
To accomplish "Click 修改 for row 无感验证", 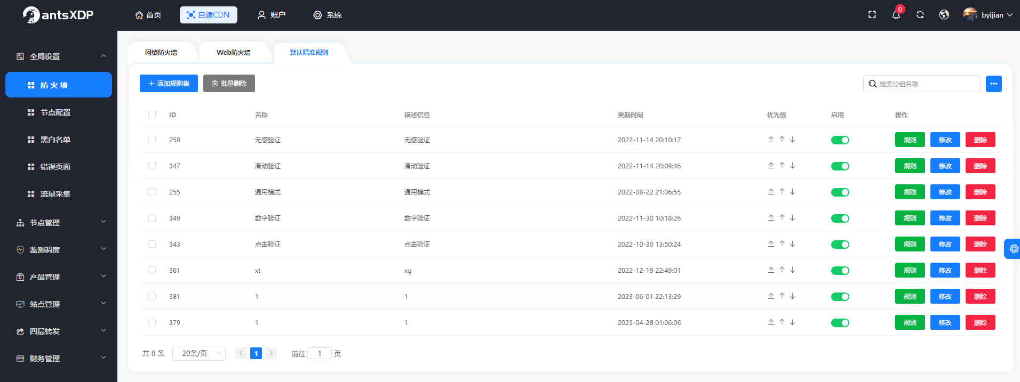I will pyautogui.click(x=945, y=140).
